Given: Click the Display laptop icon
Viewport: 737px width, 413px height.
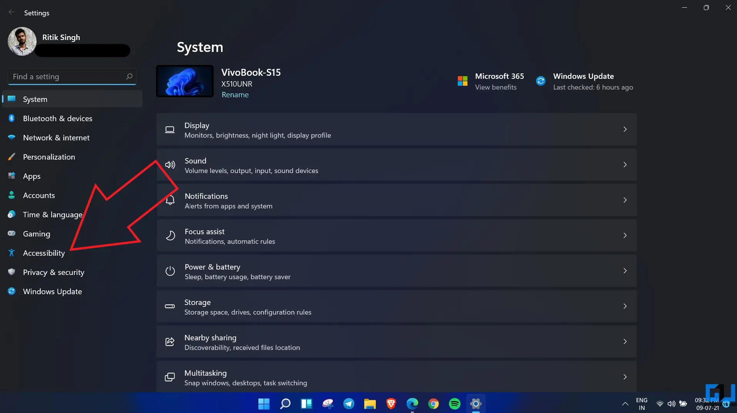Looking at the screenshot, I should [170, 130].
